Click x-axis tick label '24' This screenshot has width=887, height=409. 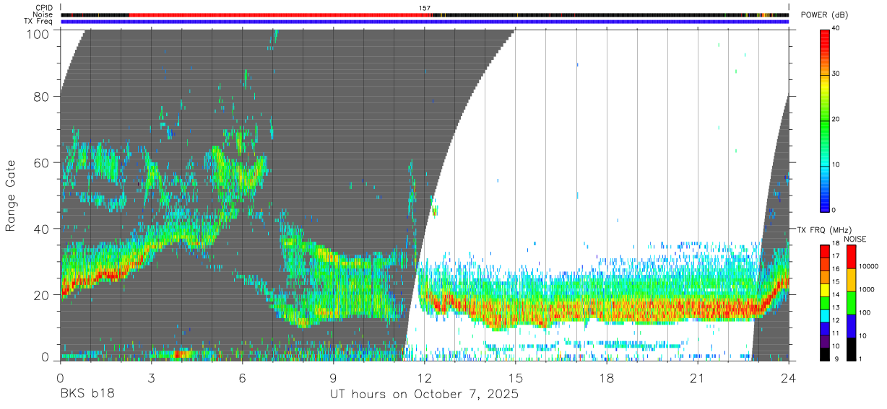789,378
